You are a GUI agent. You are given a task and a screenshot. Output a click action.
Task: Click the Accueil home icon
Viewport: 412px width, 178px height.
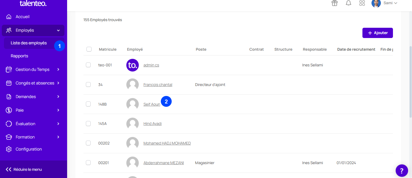pos(9,17)
